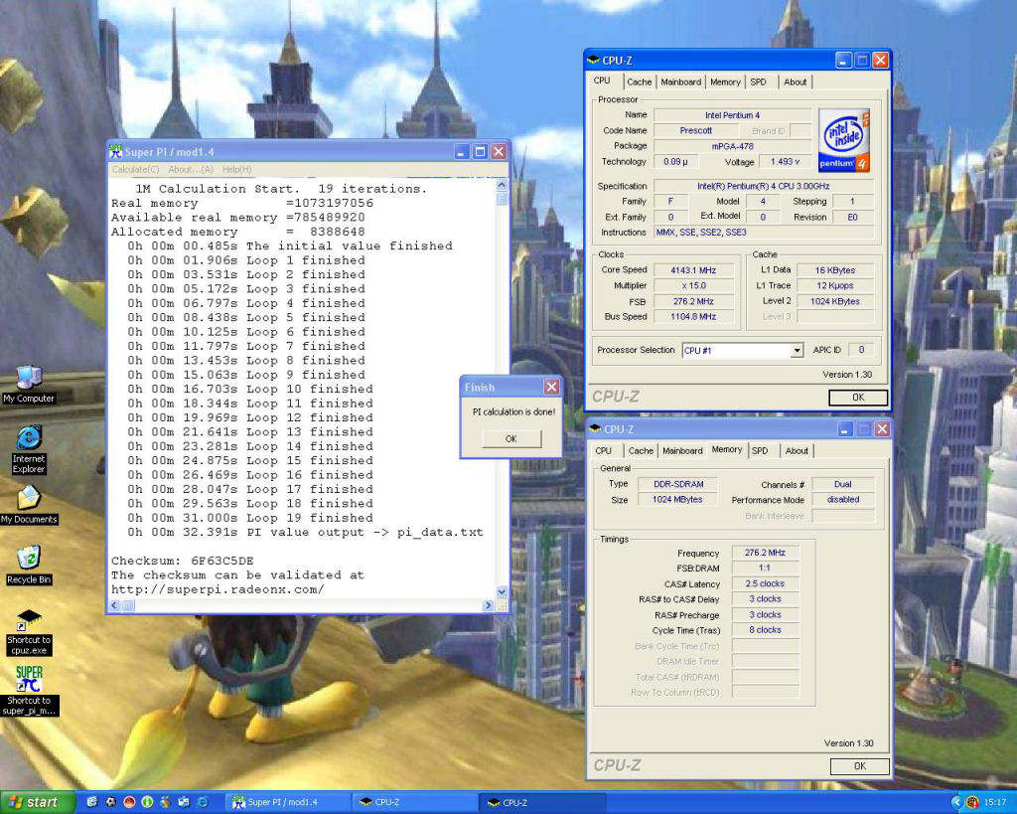The width and height of the screenshot is (1017, 814).
Task: Click the CAS# Latency 2.5 clocks field
Action: [x=765, y=583]
